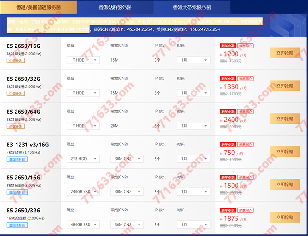Screen dimensions: 308x236
Task: Click the ¥2400 /1月 price
Action: coord(233,120)
